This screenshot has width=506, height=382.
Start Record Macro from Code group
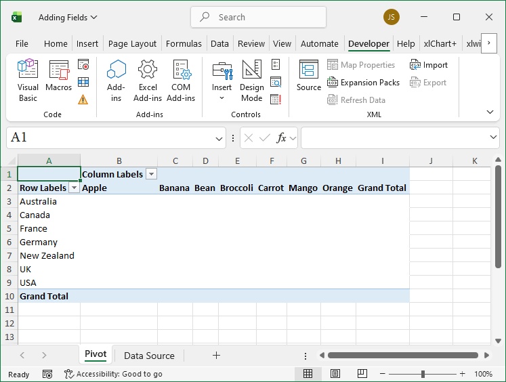click(83, 64)
